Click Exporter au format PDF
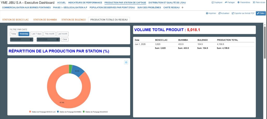 tap(243, 13)
